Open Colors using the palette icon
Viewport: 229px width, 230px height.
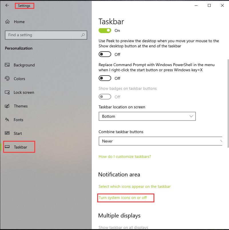pyautogui.click(x=7, y=79)
